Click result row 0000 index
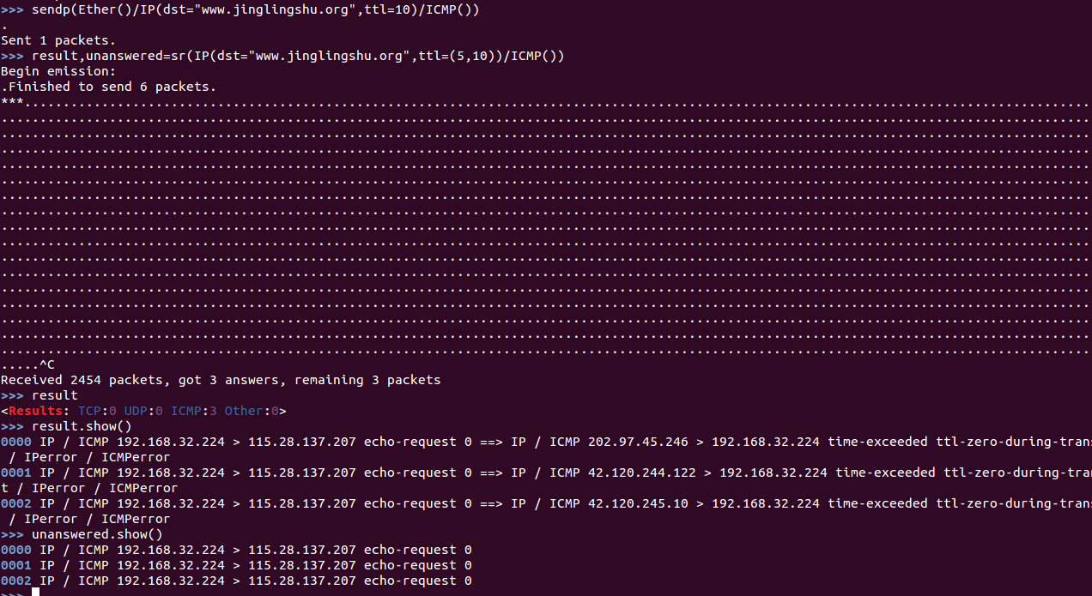1092x596 pixels. [x=16, y=442]
